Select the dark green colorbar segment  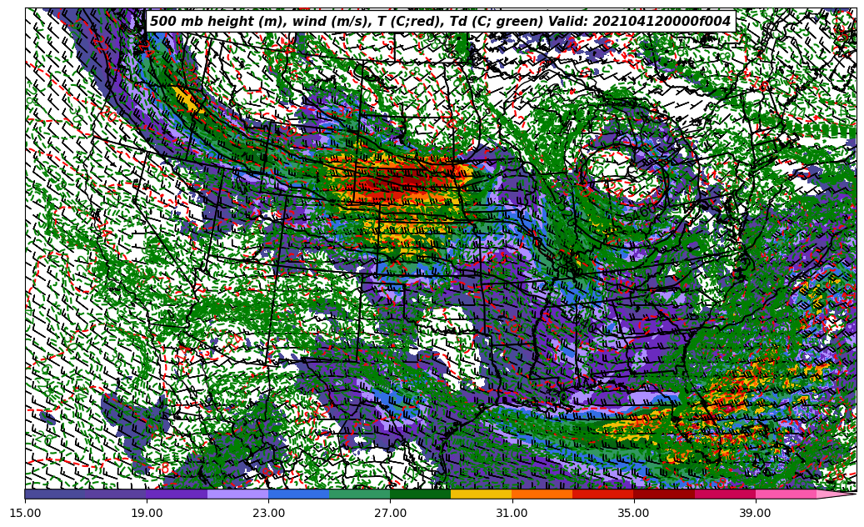420,494
